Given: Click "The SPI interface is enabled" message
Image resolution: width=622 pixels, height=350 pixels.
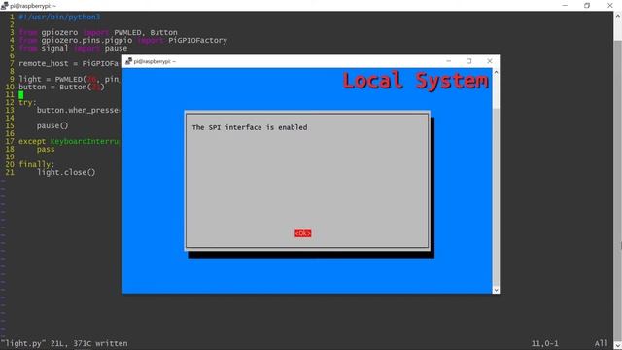Looking at the screenshot, I should 250,127.
